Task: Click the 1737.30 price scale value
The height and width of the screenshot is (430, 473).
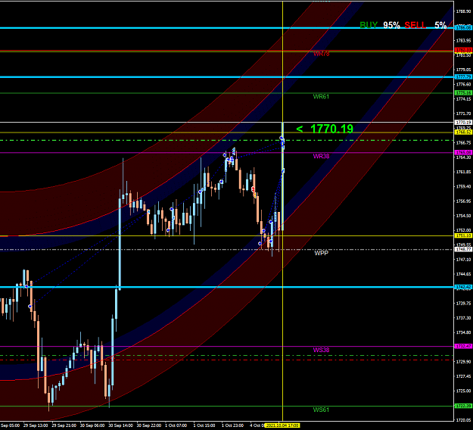Action: 463,318
